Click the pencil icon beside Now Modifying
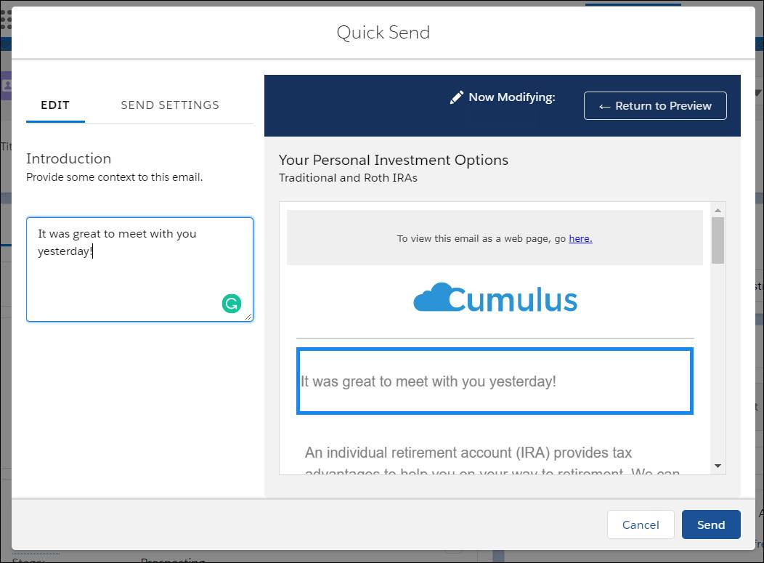 pyautogui.click(x=456, y=96)
